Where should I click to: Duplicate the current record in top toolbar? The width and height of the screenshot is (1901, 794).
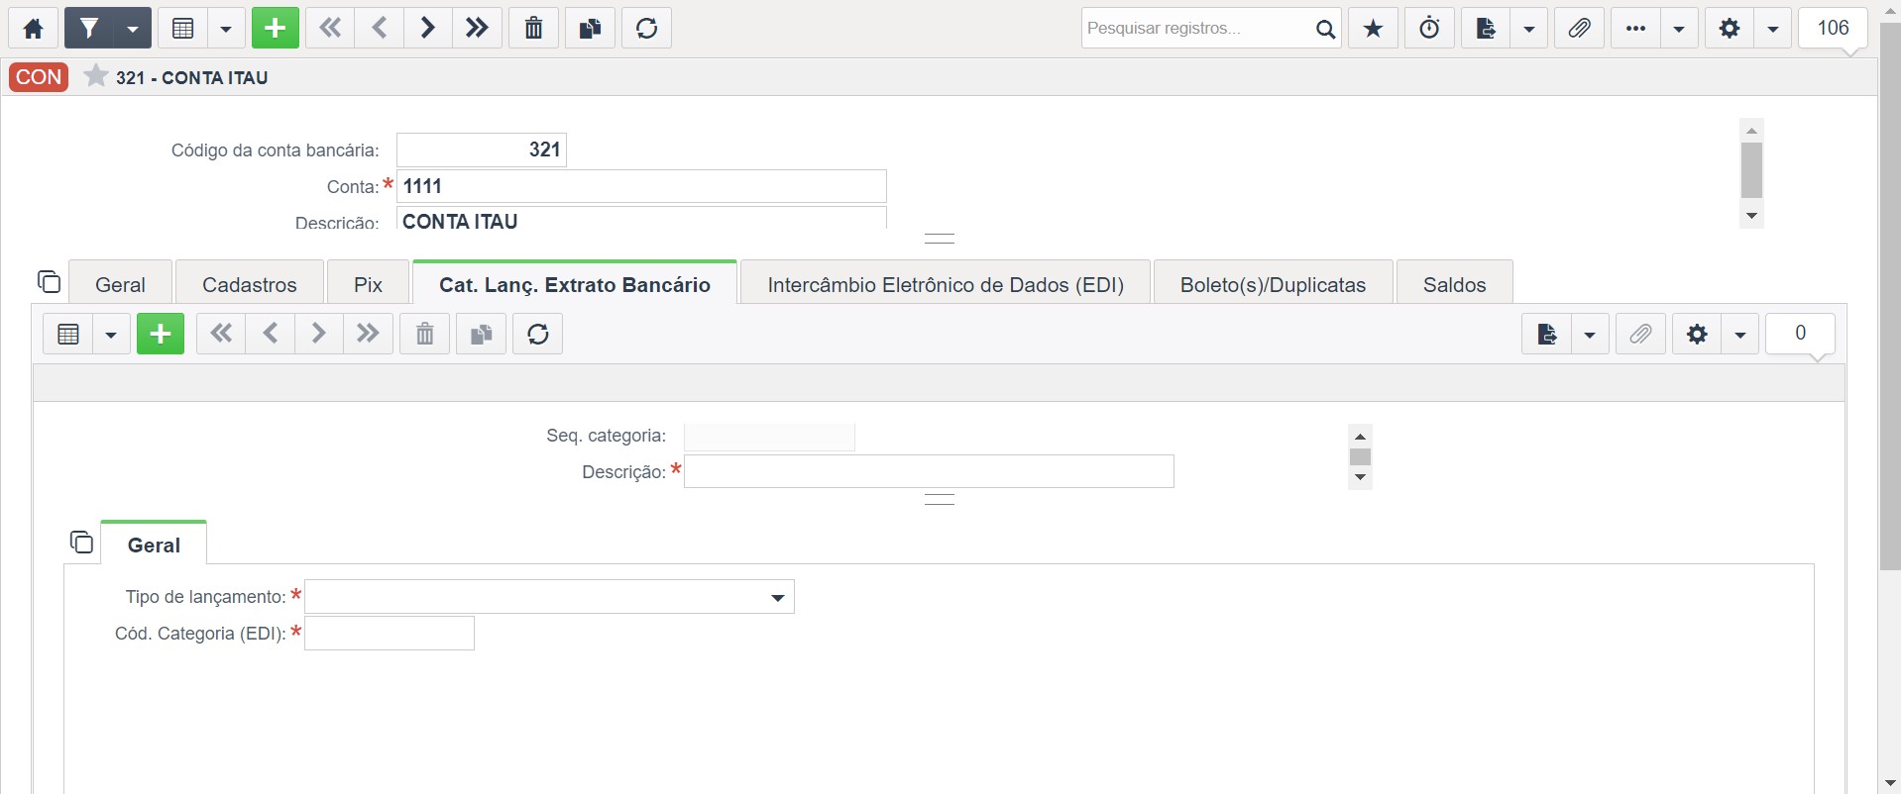[x=591, y=28]
